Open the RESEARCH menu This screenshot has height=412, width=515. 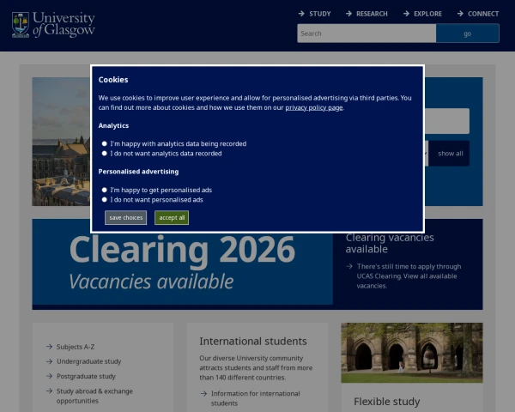point(372,14)
